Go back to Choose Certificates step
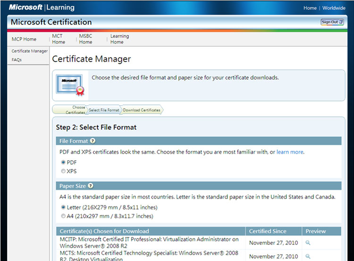This screenshot has height=261, width=354. coord(70,110)
